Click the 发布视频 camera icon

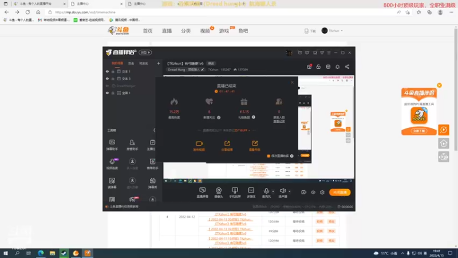tap(199, 143)
